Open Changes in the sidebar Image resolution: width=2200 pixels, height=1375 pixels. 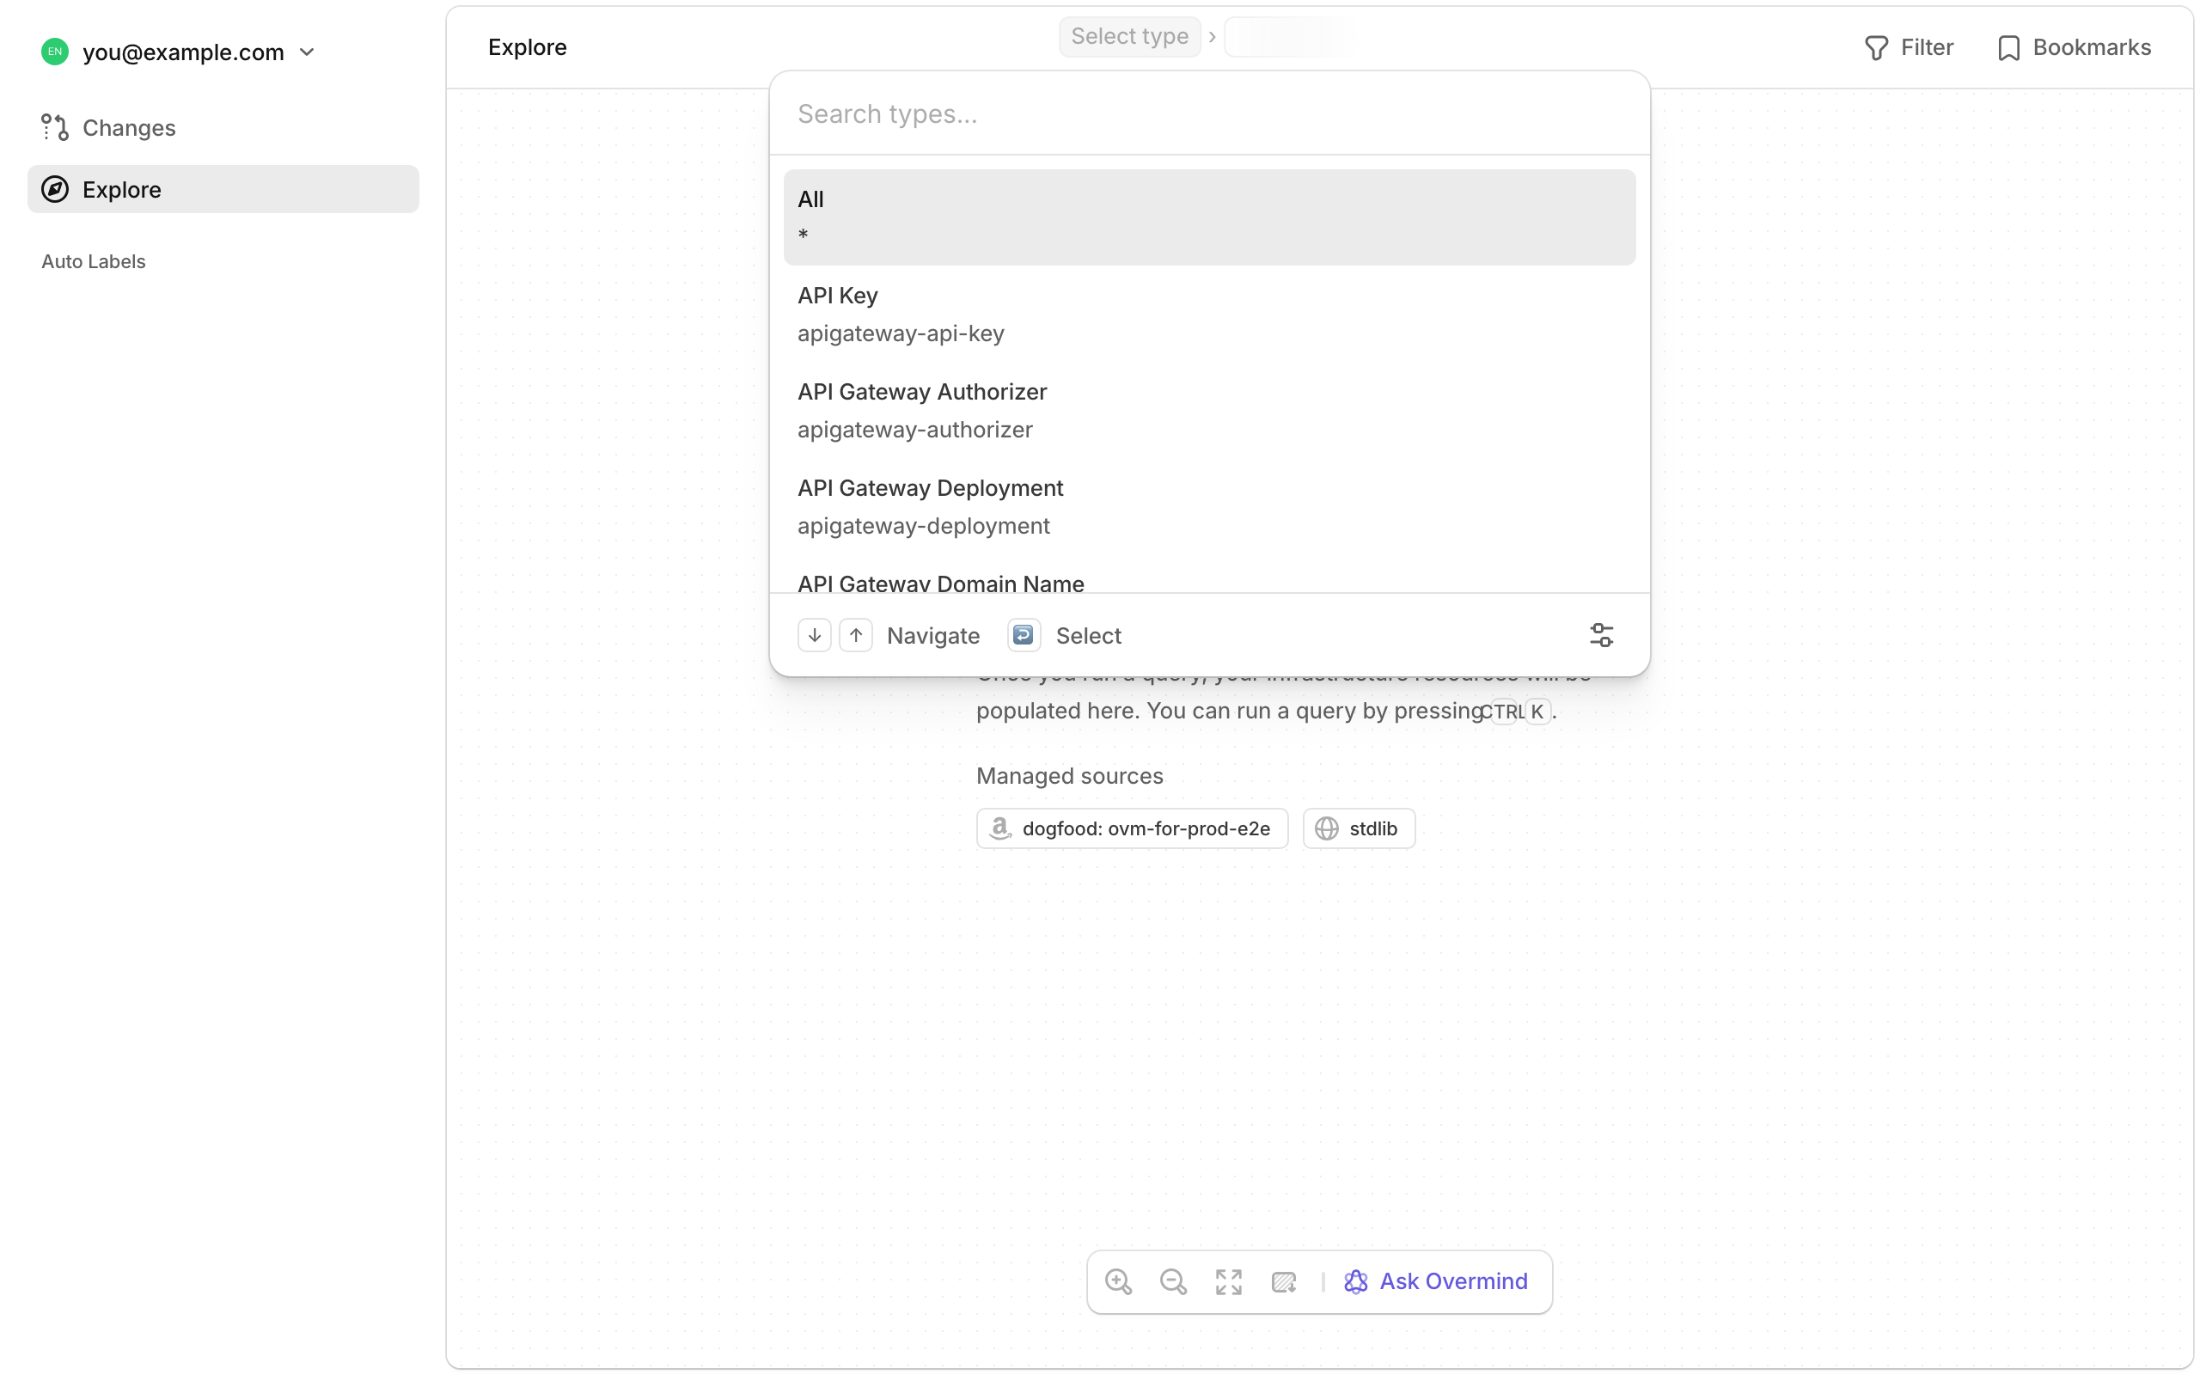click(x=129, y=127)
